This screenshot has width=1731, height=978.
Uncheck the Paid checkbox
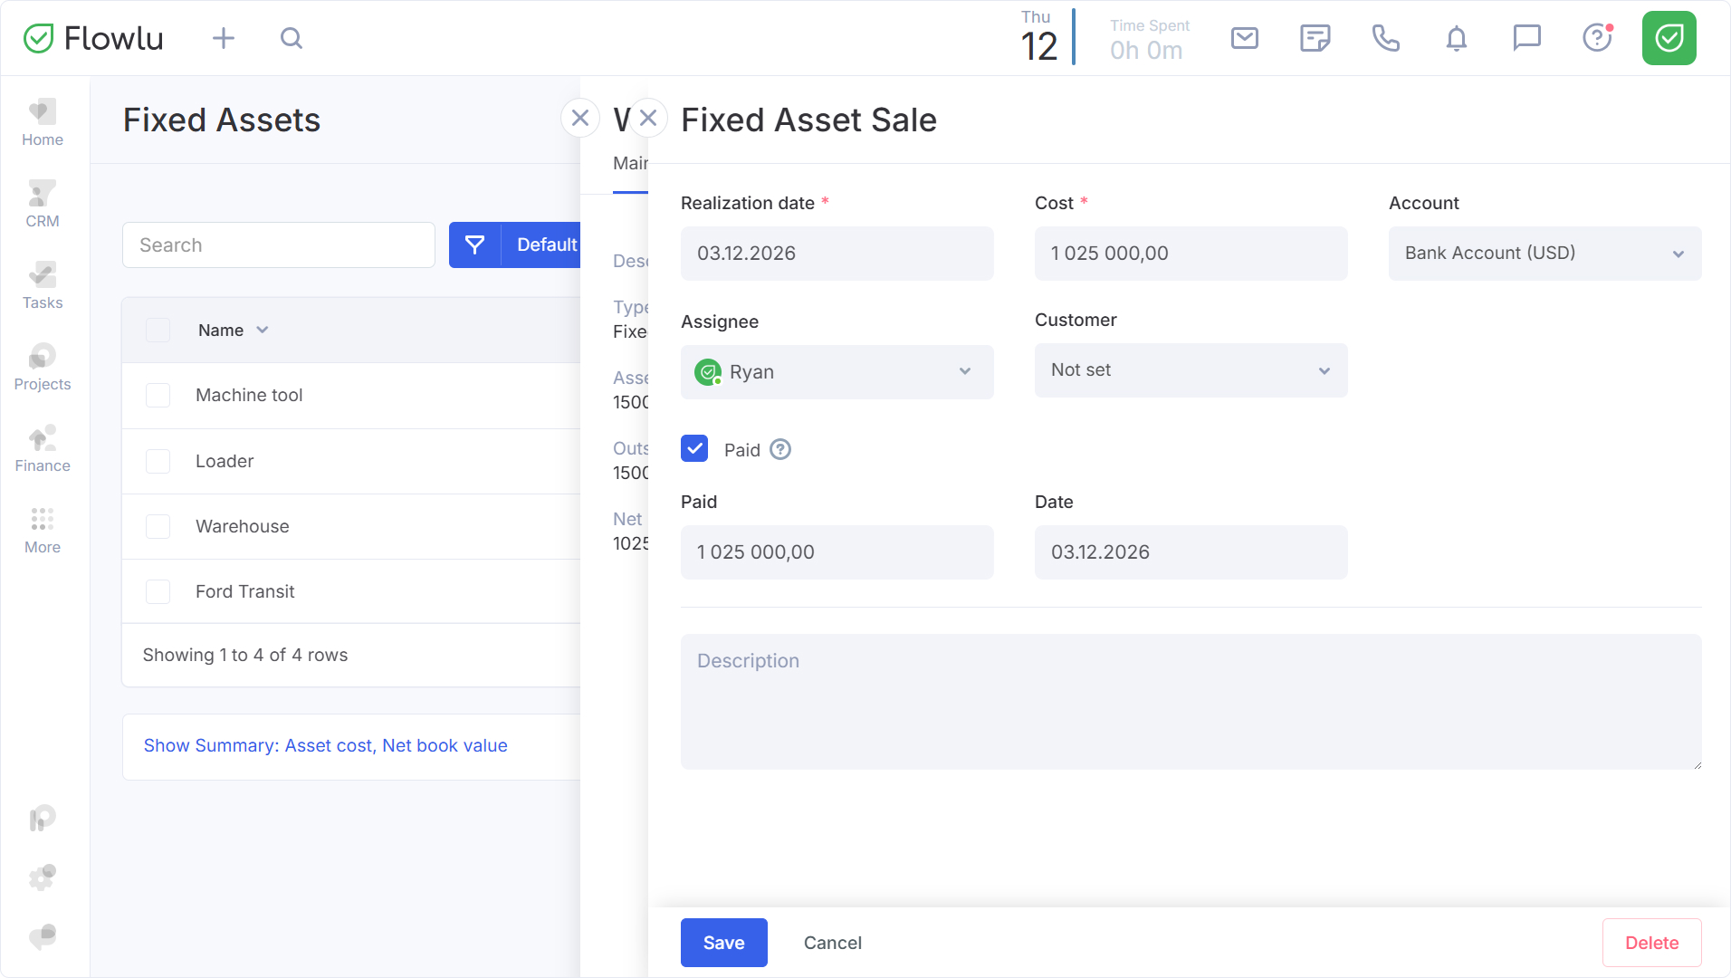click(694, 449)
